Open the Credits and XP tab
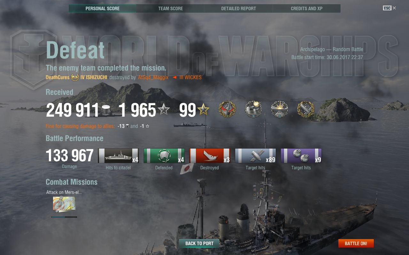 coord(307,9)
